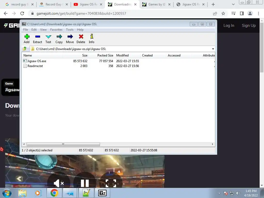This screenshot has height=198, width=264.
Task: Pause the playing video
Action: click(x=85, y=183)
